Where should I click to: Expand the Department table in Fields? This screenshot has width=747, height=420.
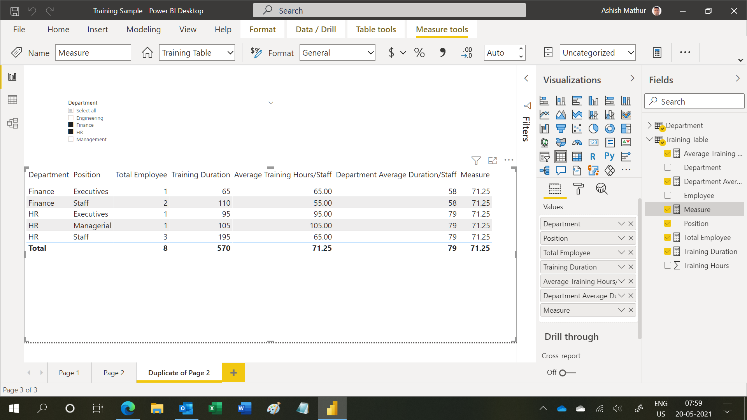click(649, 125)
